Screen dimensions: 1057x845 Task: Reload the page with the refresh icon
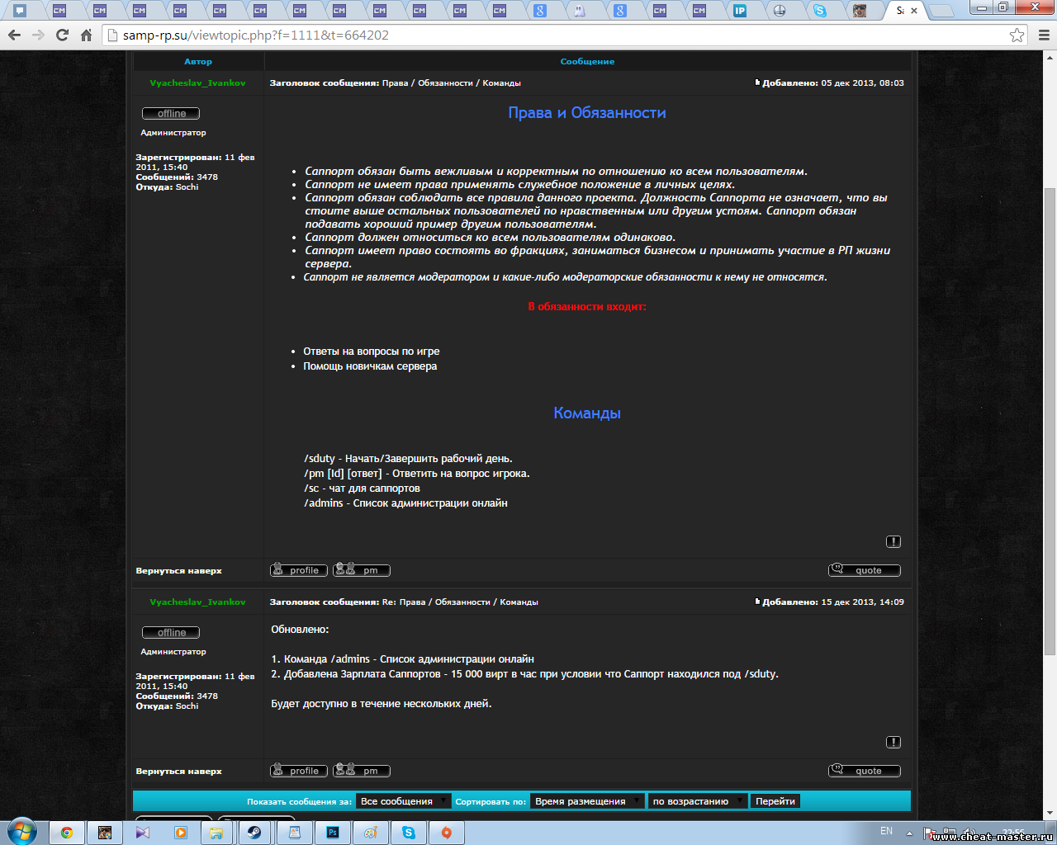(62, 35)
